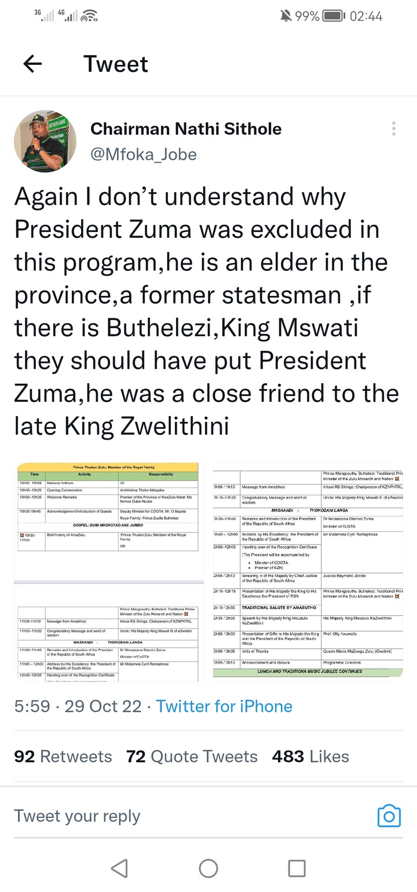Tap the tweet timestamp 5:59 · 29 Oct 22
The image size is (417, 892).
(78, 706)
